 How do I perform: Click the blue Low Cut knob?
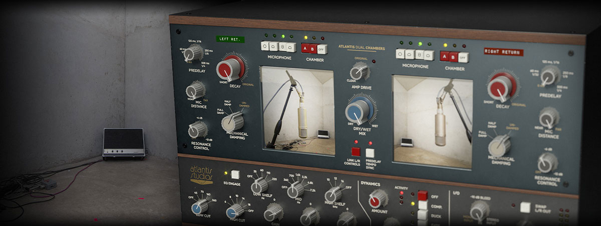tap(200, 206)
